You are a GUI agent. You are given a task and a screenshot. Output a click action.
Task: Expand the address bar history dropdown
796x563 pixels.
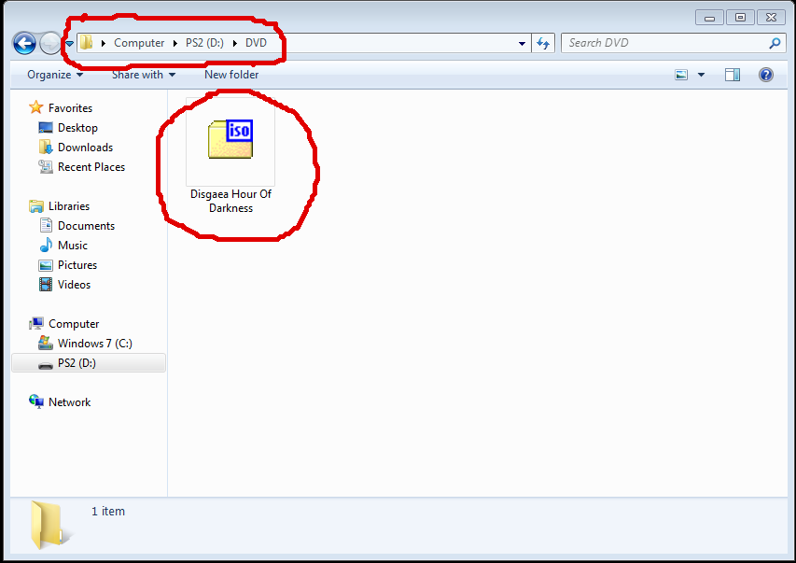coord(523,43)
